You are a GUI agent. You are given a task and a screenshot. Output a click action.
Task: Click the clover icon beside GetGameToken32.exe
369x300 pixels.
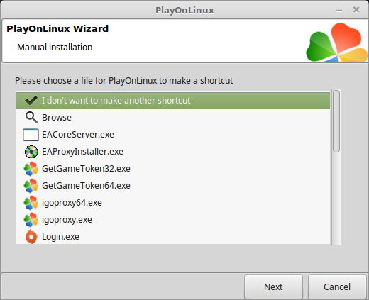point(31,169)
